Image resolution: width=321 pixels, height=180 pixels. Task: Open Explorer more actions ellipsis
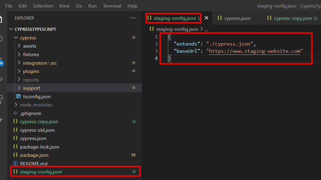coord(133,18)
